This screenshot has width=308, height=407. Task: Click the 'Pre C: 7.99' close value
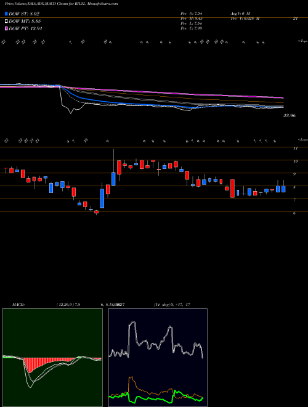(192, 28)
